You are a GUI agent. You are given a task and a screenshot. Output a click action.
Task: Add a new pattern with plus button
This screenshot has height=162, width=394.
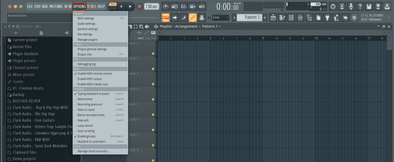pyautogui.click(x=265, y=18)
